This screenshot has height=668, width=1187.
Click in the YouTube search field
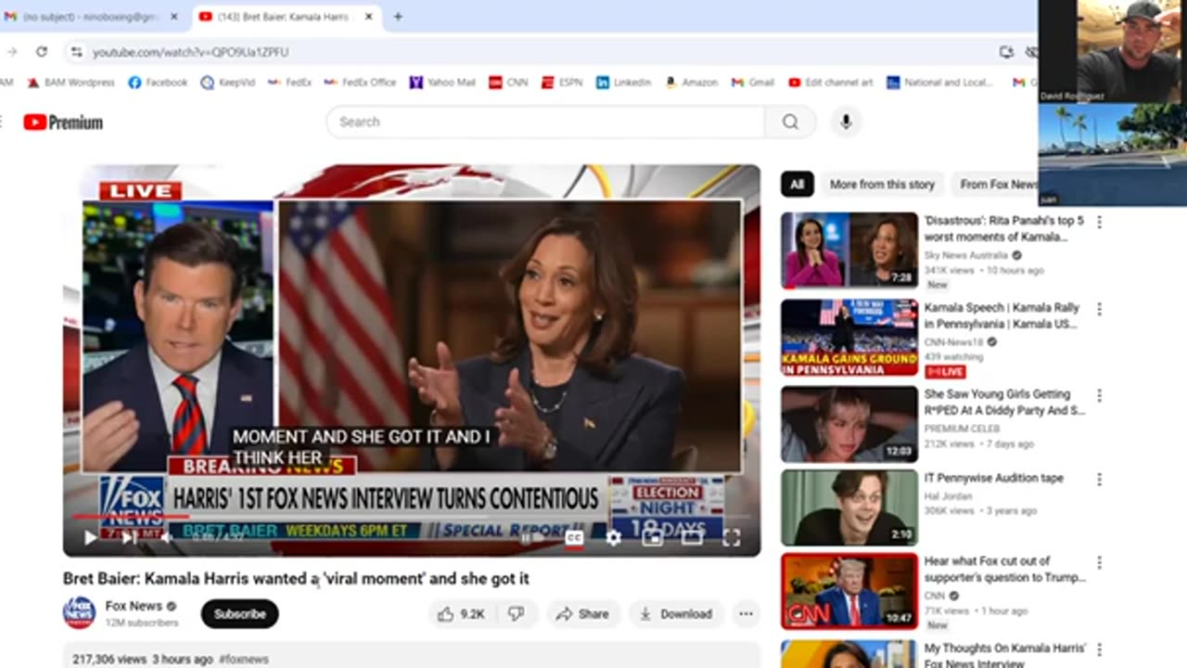(545, 122)
